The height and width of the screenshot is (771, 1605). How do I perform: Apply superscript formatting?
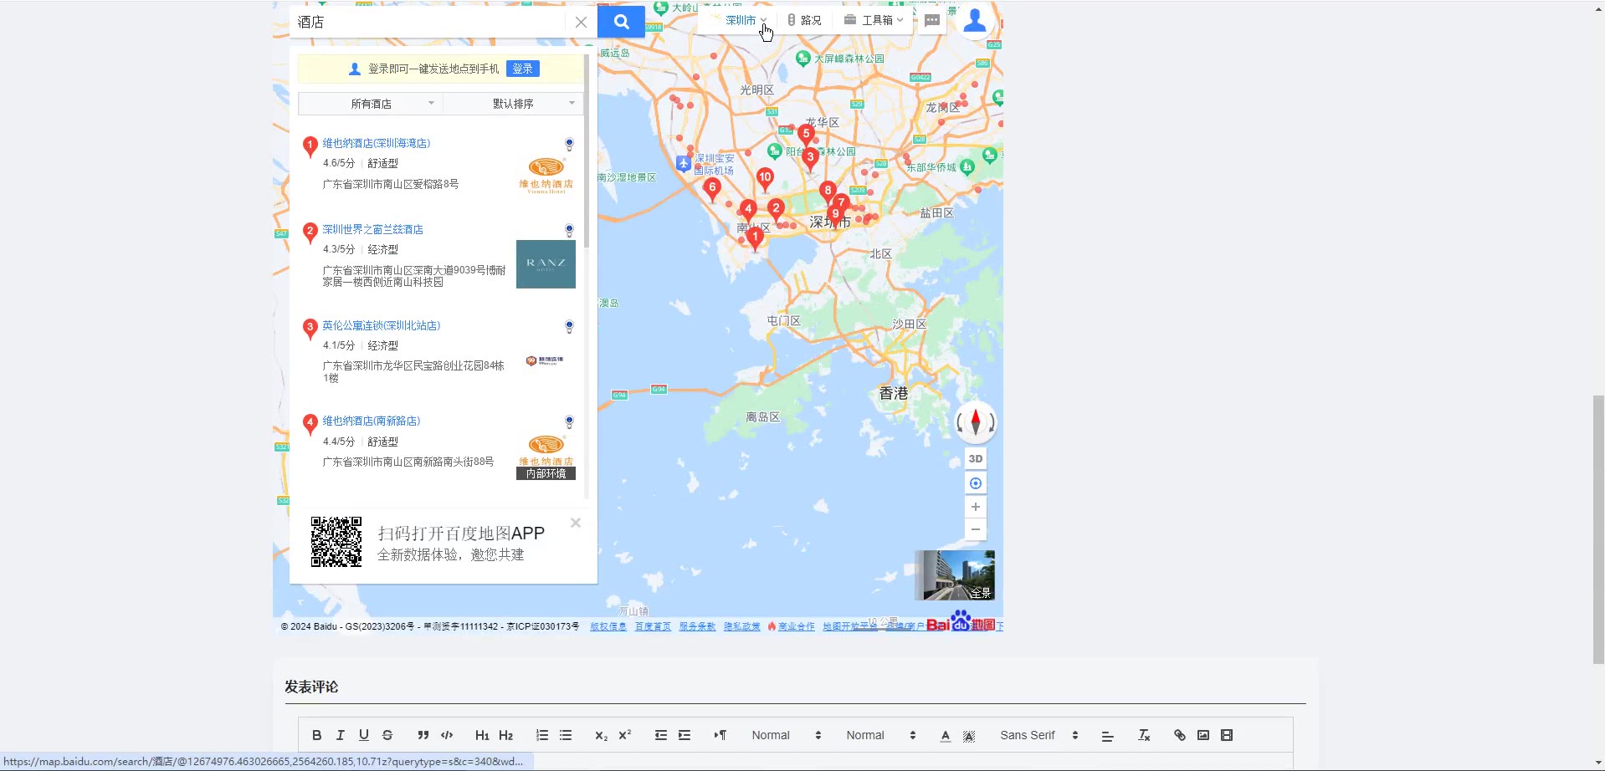[x=624, y=735]
